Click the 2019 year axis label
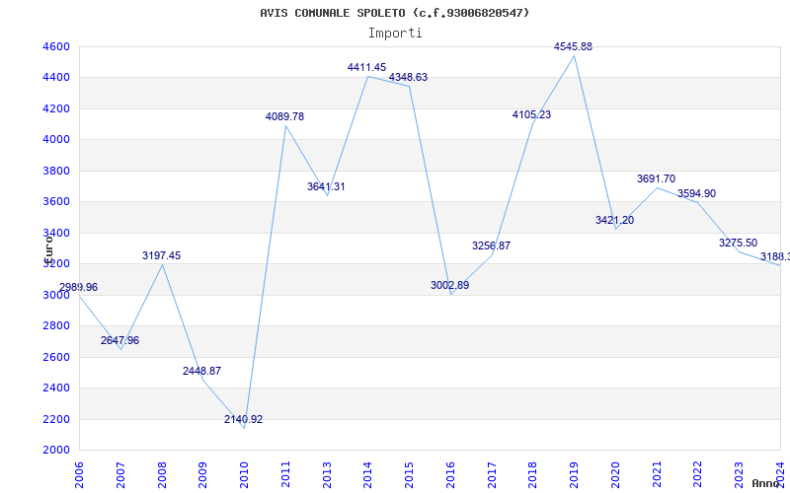 (574, 475)
